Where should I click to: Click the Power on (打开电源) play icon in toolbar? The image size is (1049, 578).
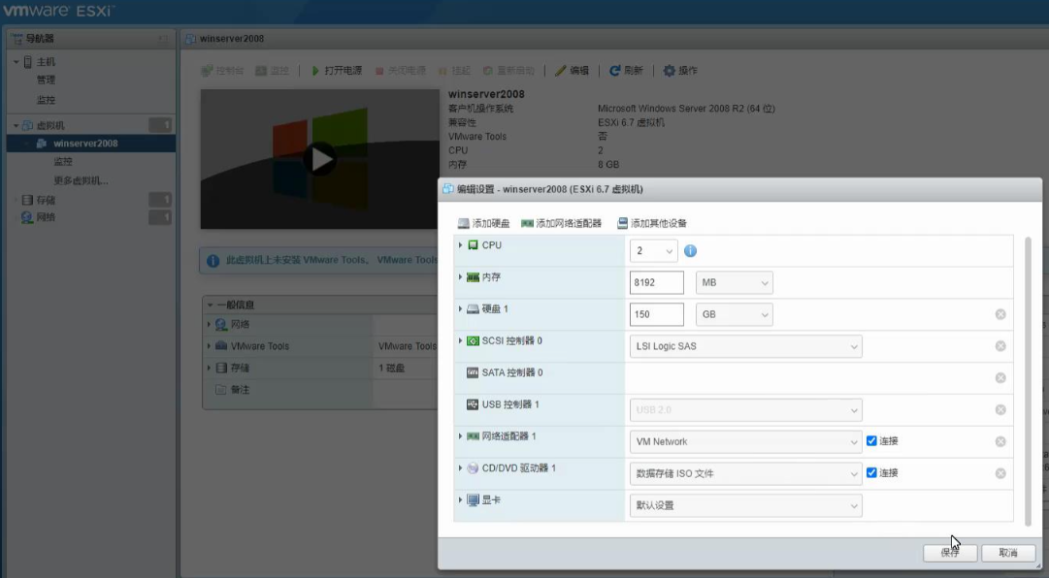315,70
